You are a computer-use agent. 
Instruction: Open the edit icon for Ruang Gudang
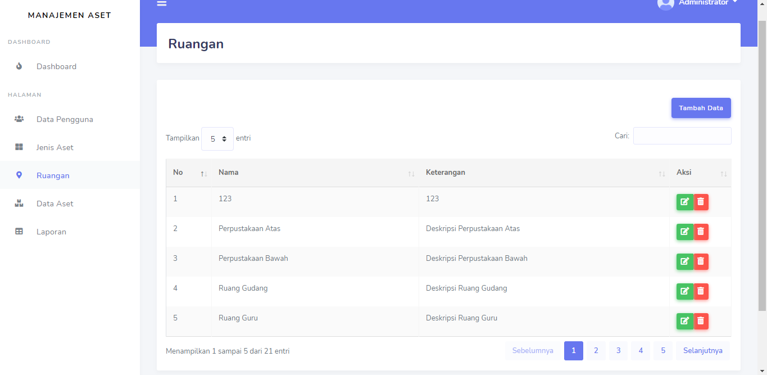point(684,291)
